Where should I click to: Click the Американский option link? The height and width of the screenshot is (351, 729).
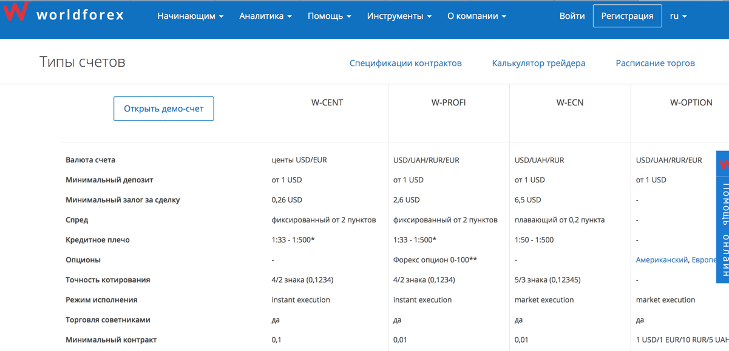[662, 259]
